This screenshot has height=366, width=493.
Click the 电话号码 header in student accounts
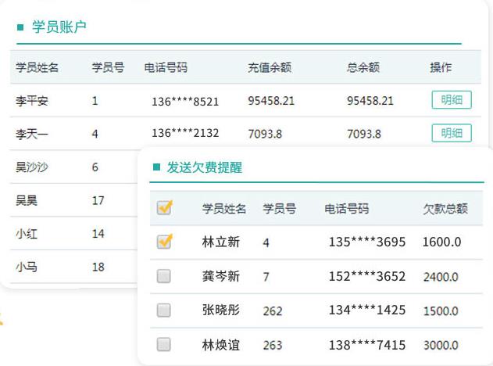166,67
